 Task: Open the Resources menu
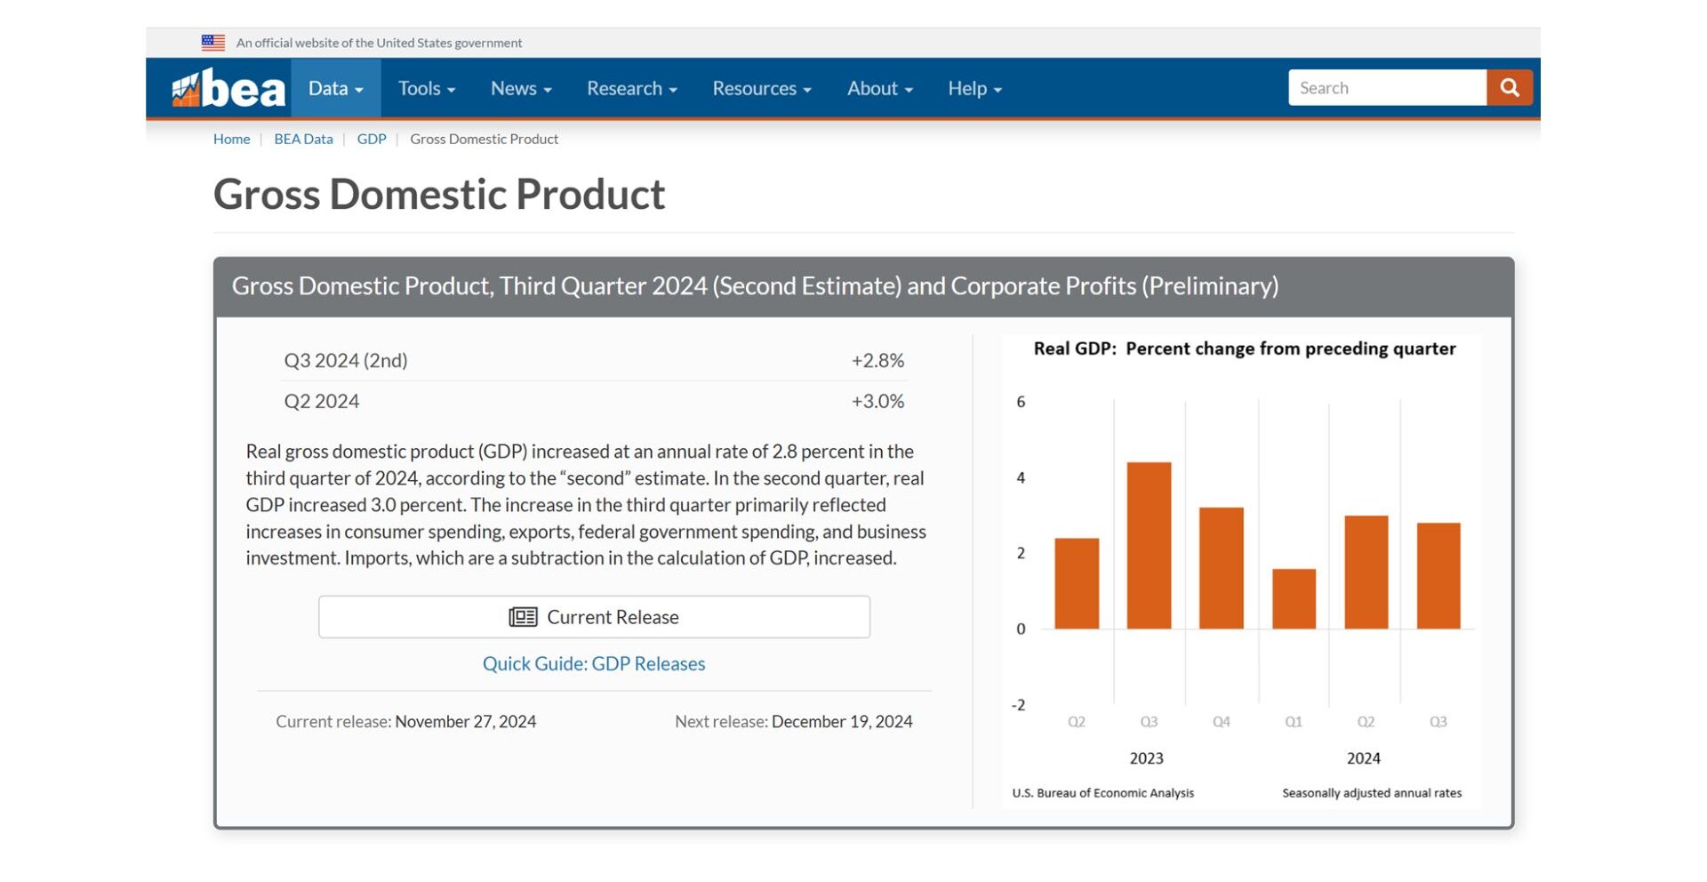pyautogui.click(x=761, y=89)
